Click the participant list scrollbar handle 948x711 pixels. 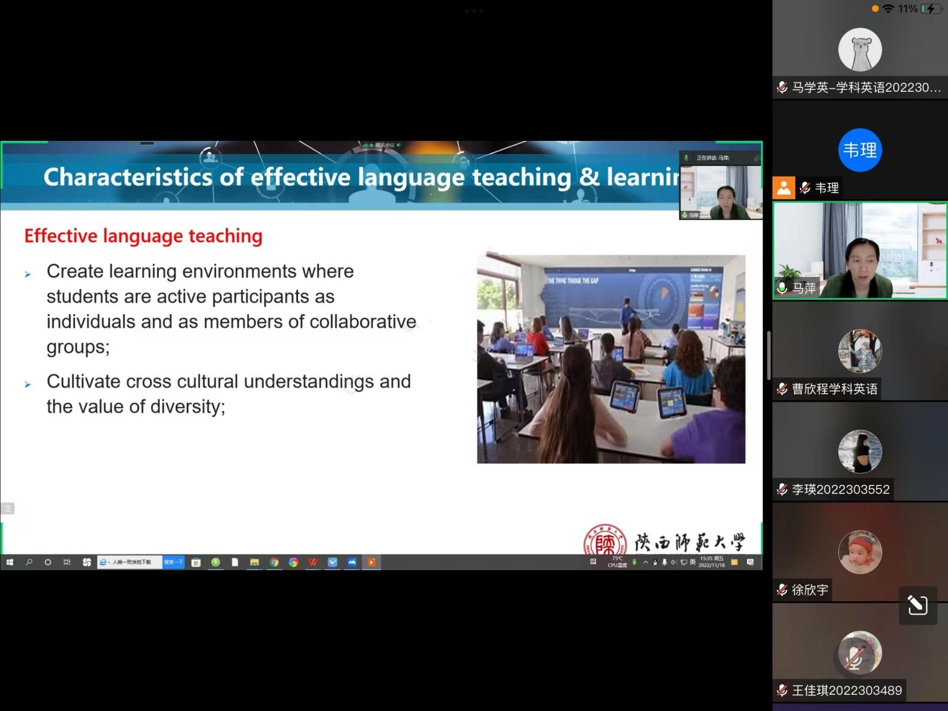click(x=769, y=355)
